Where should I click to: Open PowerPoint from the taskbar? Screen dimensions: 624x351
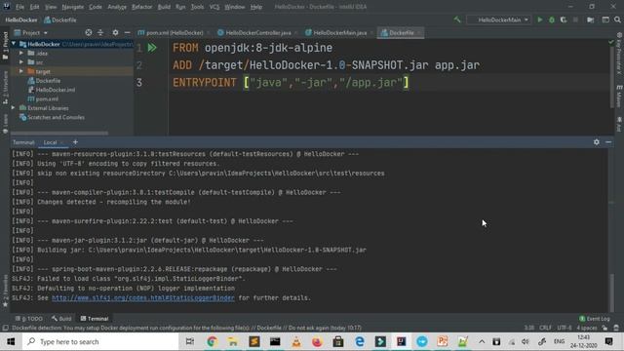442,341
